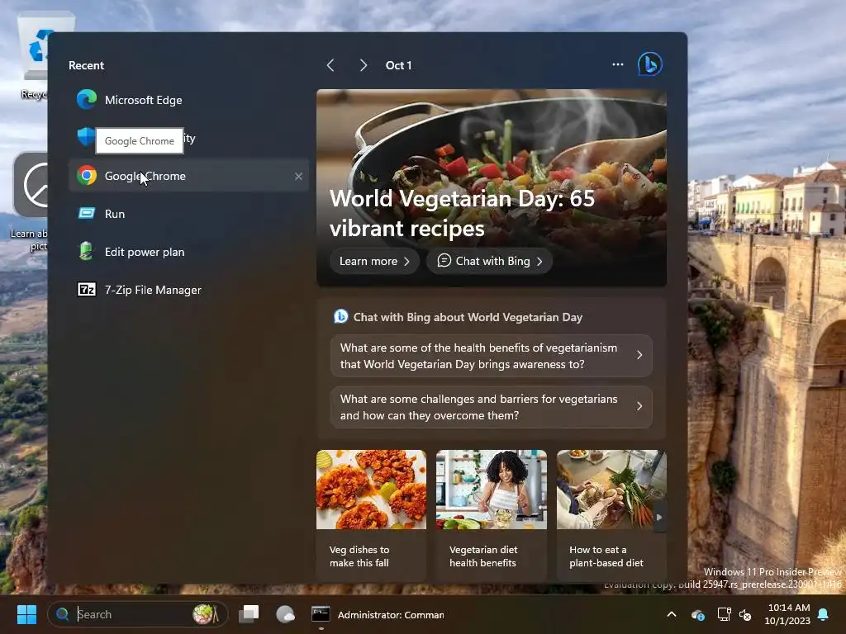The width and height of the screenshot is (846, 634).
Task: Open notifications bell icon
Action: (824, 614)
